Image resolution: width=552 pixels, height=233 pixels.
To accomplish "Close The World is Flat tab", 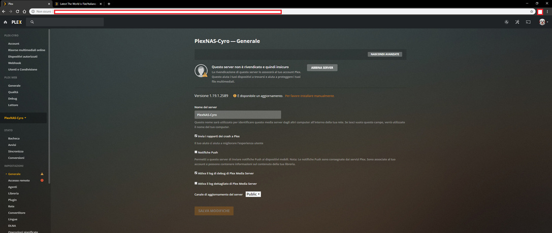I will [101, 4].
